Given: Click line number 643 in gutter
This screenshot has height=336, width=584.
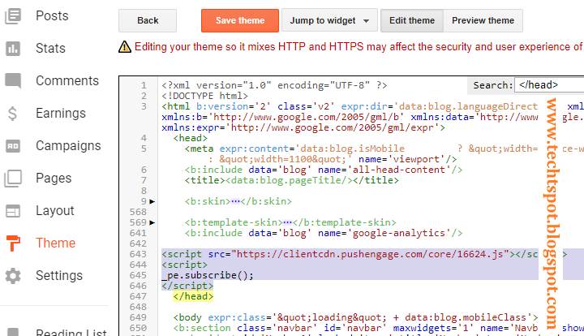Looking at the screenshot, I should (x=138, y=254).
